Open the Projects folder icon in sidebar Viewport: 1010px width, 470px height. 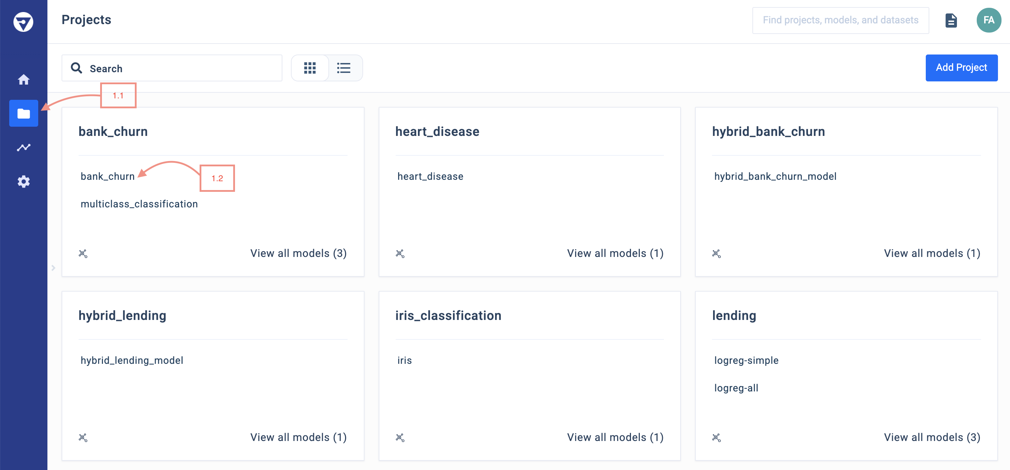23,113
